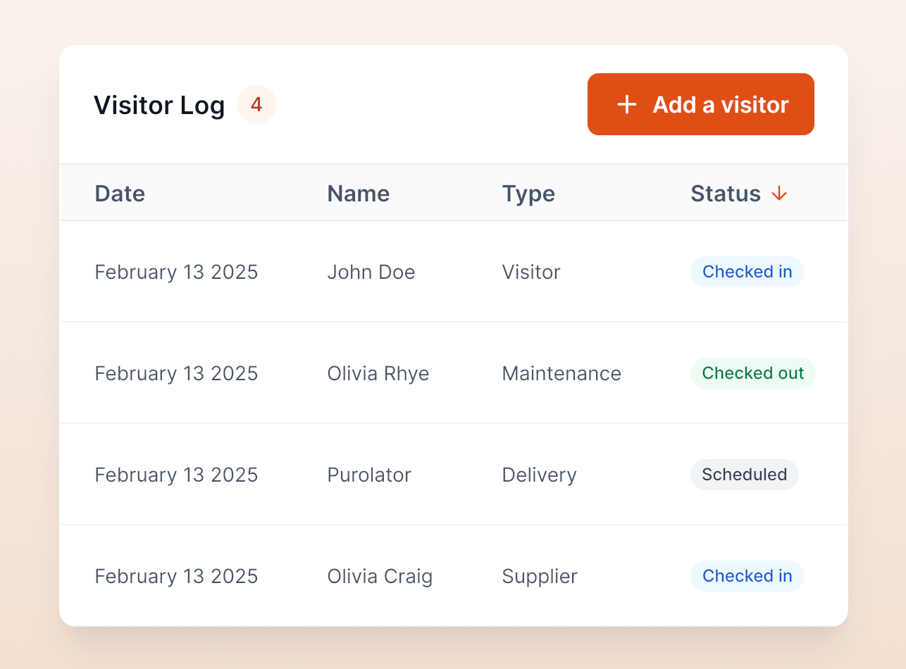Click the Add a visitor button
The width and height of the screenshot is (906, 669).
coord(700,104)
